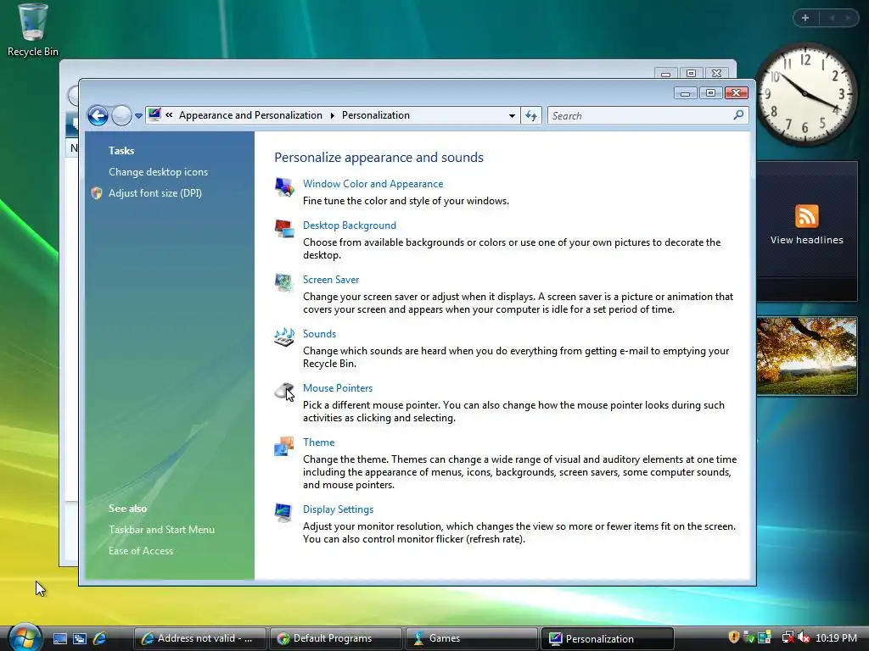Click the Refresh button beside address bar
The width and height of the screenshot is (869, 651).
tap(531, 115)
